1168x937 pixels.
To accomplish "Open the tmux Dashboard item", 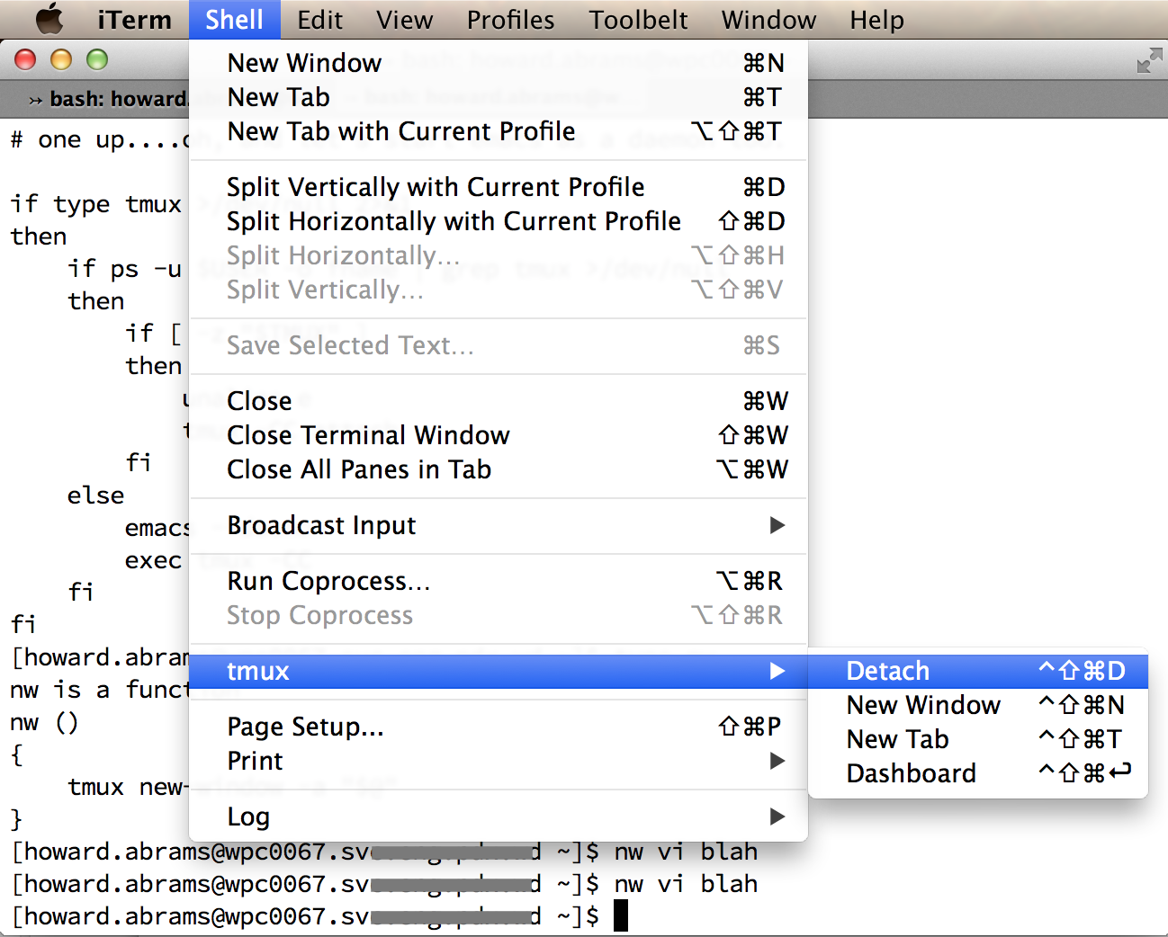I will pos(978,773).
